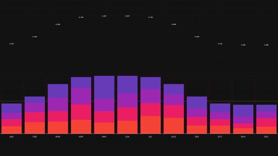Click the pink segment of the APR bar
Viewport: 278px width, 156px height.
point(81,112)
